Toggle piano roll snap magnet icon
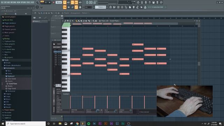Screen dimensions: 224x126 click(68, 21)
